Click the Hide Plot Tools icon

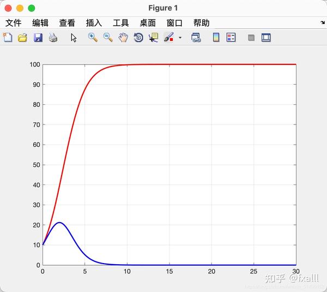[251, 38]
